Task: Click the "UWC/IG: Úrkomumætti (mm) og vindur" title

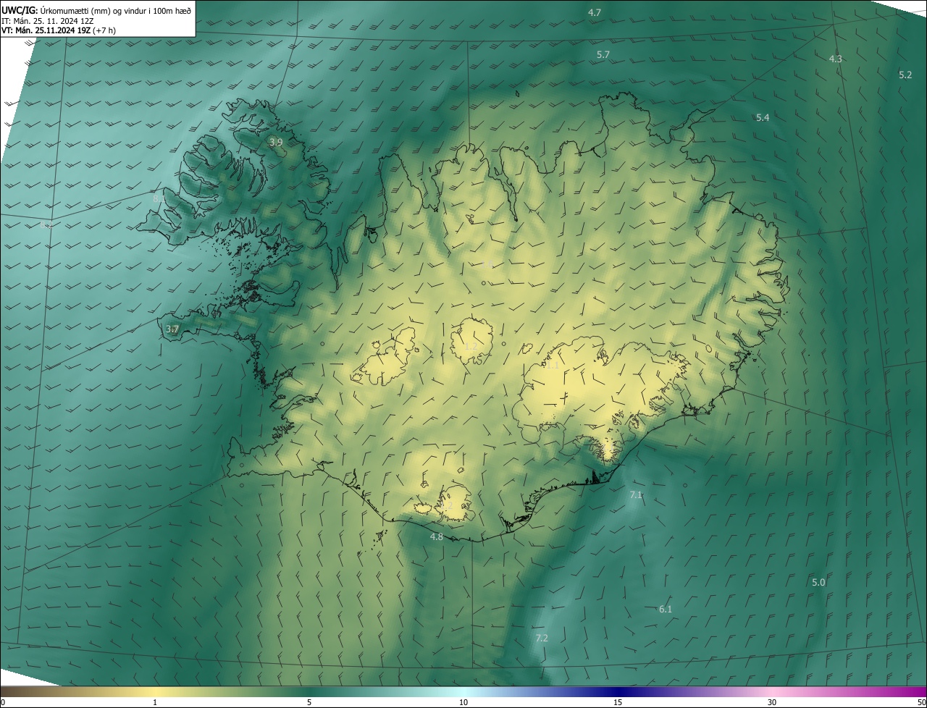Action: (96, 11)
